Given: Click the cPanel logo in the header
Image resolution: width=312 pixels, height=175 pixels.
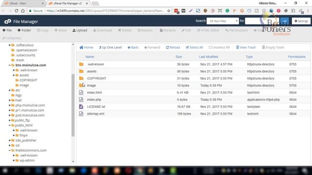Looking at the screenshot, I should coord(8,21).
